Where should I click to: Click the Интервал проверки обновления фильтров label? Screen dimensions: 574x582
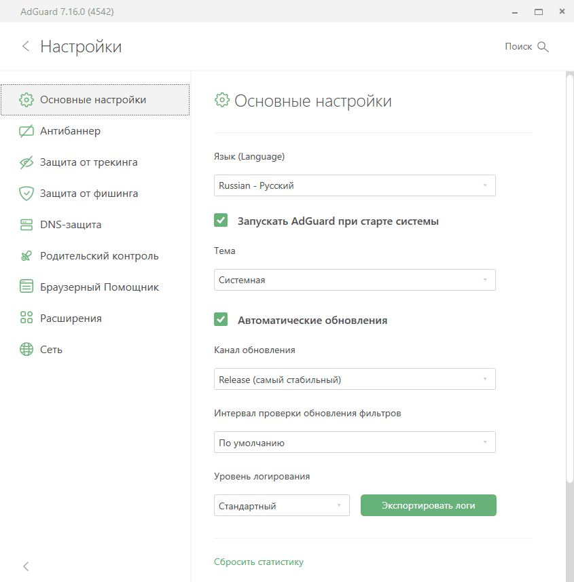point(308,413)
